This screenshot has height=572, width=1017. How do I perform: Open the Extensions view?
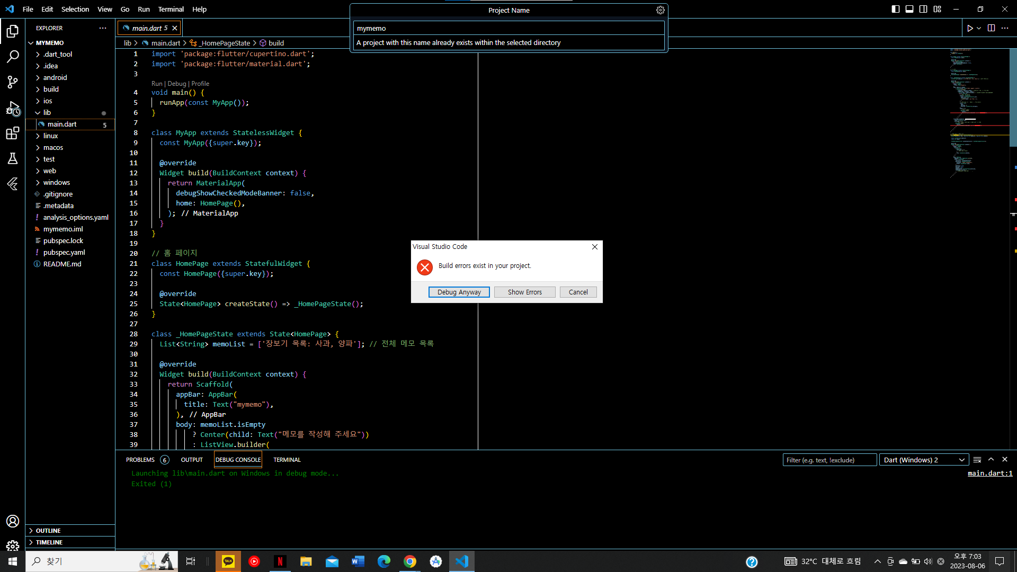coord(13,133)
